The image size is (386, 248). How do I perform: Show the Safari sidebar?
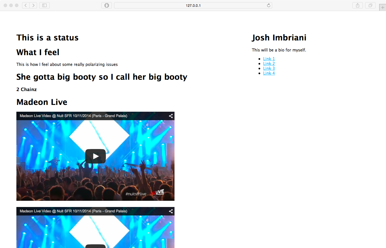click(x=44, y=5)
